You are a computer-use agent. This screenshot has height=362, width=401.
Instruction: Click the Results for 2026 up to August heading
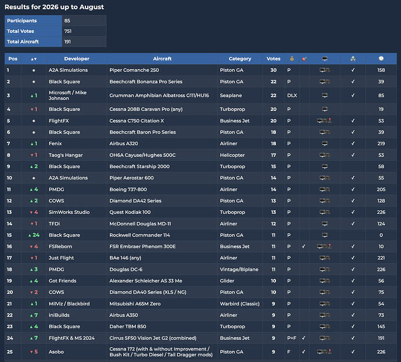54,7
